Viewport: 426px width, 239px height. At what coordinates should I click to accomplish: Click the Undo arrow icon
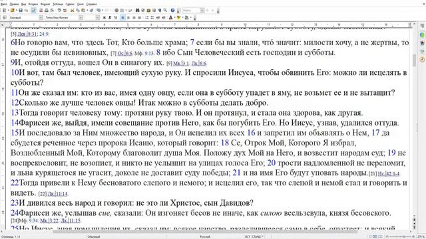pos(99,11)
